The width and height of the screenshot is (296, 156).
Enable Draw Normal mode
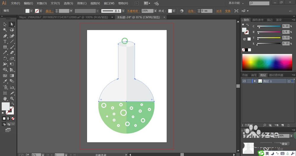pyautogui.click(x=4, y=124)
